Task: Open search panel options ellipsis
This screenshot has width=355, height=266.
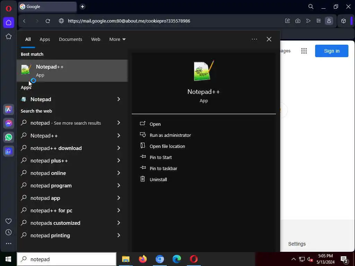Action: tap(254, 39)
